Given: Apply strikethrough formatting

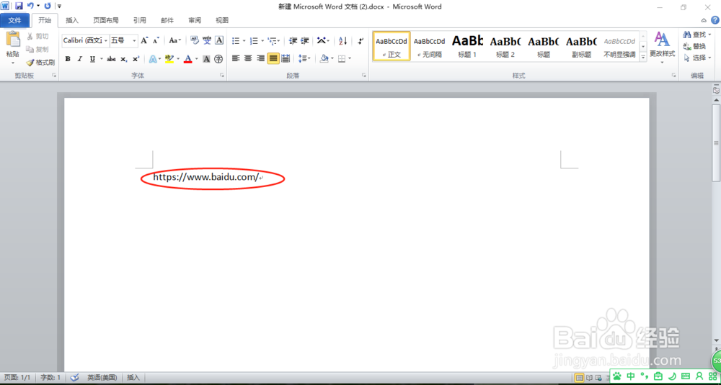Looking at the screenshot, I should (111, 59).
